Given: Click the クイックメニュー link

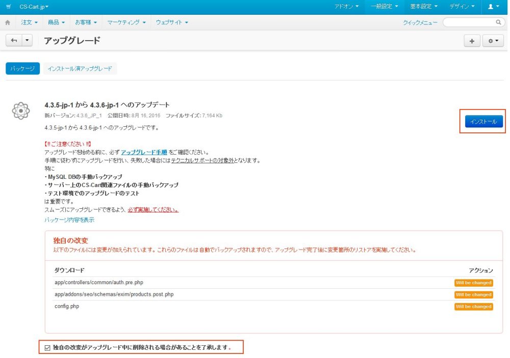Looking at the screenshot, I should pos(420,23).
